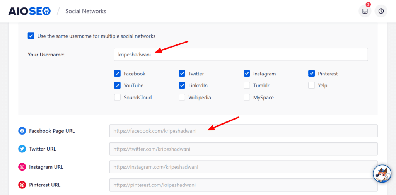Click the Instagram URL field

coord(244,167)
